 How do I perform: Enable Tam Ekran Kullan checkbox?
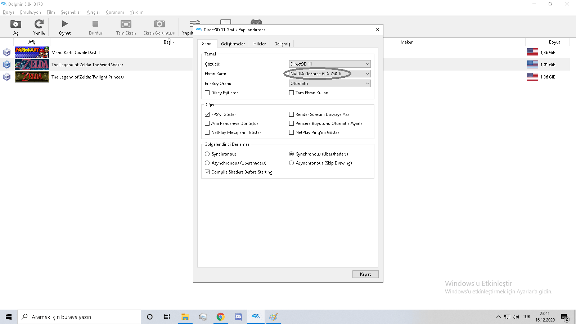(x=292, y=93)
